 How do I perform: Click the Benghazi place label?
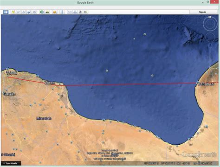pos(206,84)
